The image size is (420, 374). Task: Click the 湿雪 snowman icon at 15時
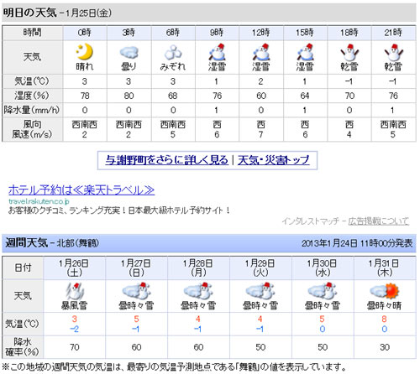coord(305,52)
